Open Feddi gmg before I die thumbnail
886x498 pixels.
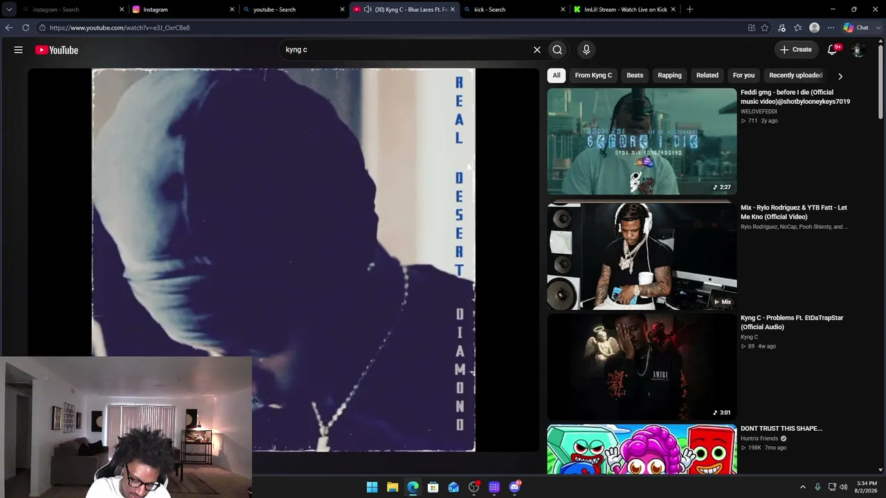(x=642, y=141)
